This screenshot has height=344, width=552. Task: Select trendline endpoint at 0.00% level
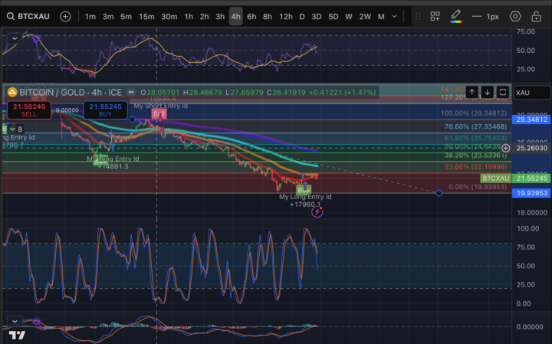pyautogui.click(x=439, y=193)
